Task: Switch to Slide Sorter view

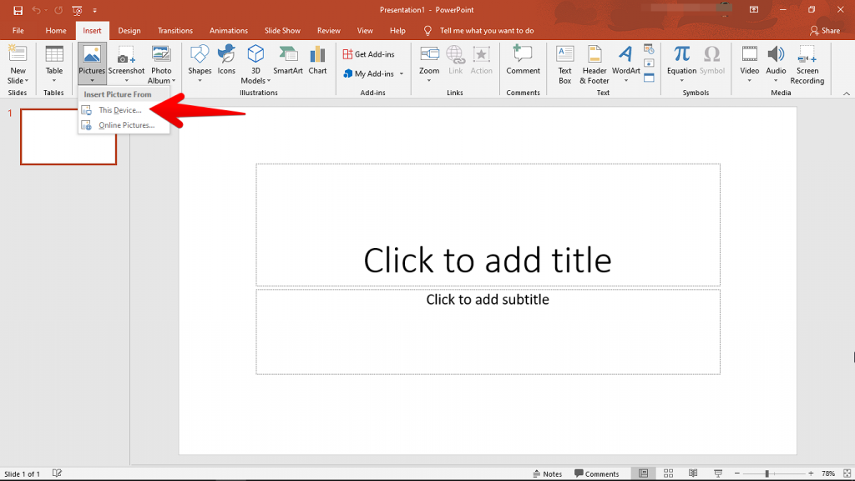Action: pos(669,473)
